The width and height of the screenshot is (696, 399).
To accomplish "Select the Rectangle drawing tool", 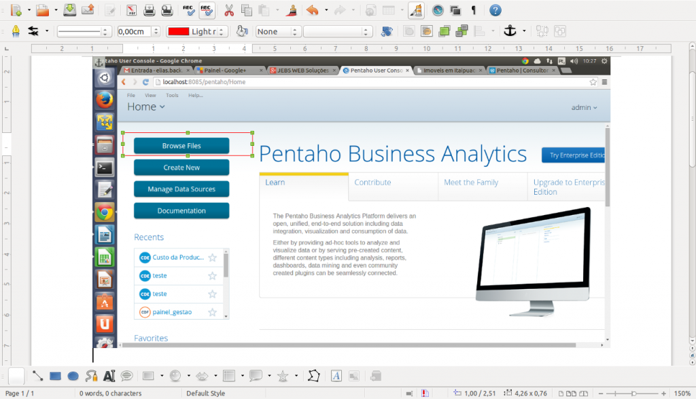I will coord(56,375).
